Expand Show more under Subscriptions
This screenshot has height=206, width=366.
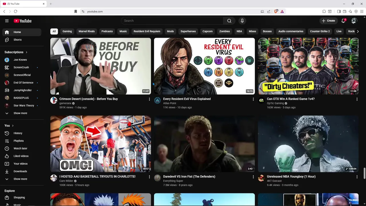coord(22,113)
